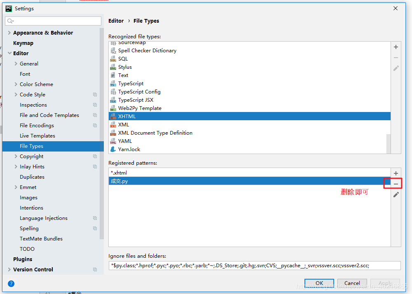Click the Editor breadcrumb link
Screen dimensions: 412x294
(116, 21)
